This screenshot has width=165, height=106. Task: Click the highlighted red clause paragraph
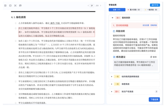click(x=57, y=32)
